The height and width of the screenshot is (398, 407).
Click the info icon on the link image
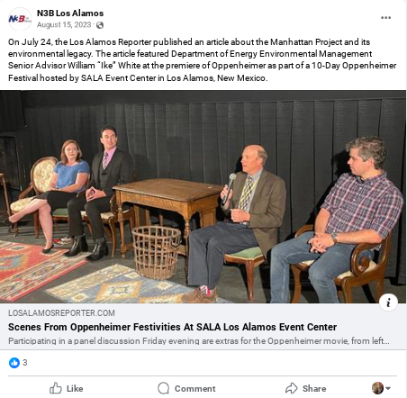click(x=388, y=302)
